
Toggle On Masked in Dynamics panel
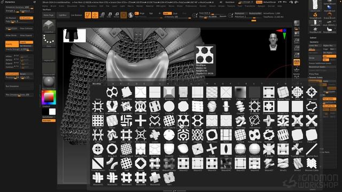click(x=12, y=18)
